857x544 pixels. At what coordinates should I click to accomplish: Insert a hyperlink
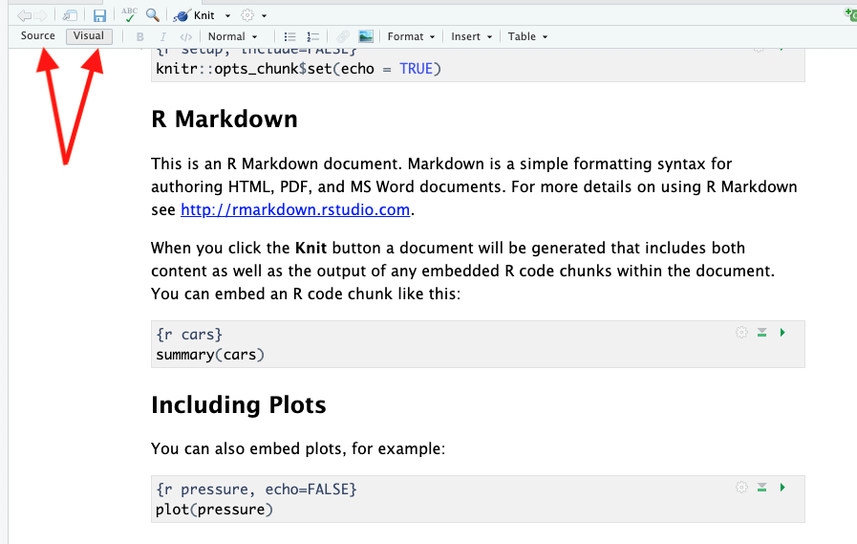click(343, 36)
